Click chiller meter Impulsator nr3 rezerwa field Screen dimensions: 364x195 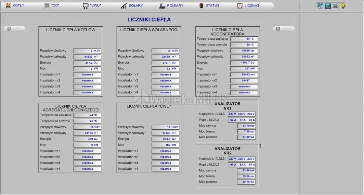pos(87,163)
